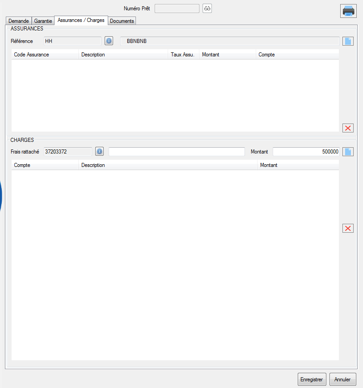Delete insurance row with the Assurances red X

[x=348, y=128]
